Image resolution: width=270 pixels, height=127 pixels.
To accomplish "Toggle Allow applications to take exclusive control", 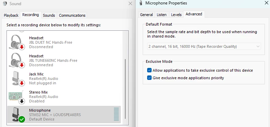I will pyautogui.click(x=149, y=70).
